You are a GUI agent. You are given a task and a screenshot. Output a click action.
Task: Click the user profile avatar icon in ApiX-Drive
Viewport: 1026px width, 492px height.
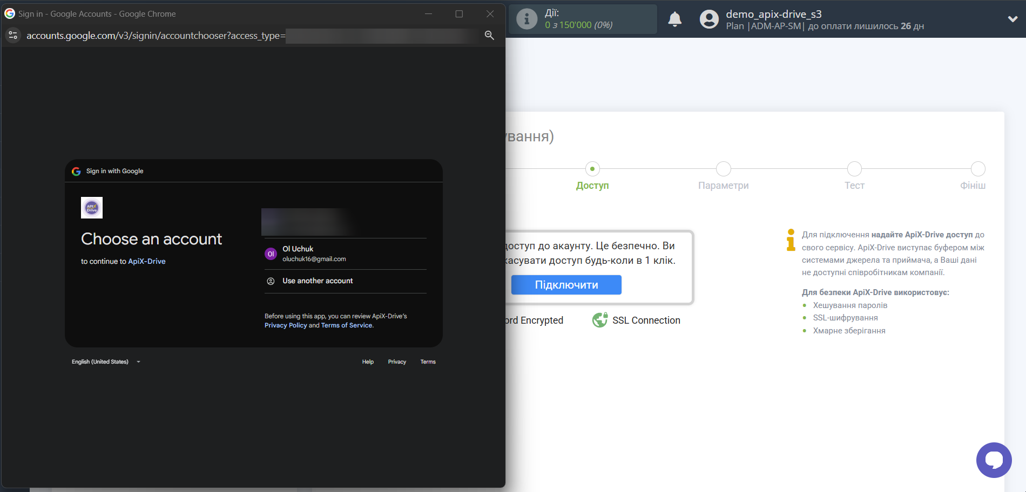(709, 19)
